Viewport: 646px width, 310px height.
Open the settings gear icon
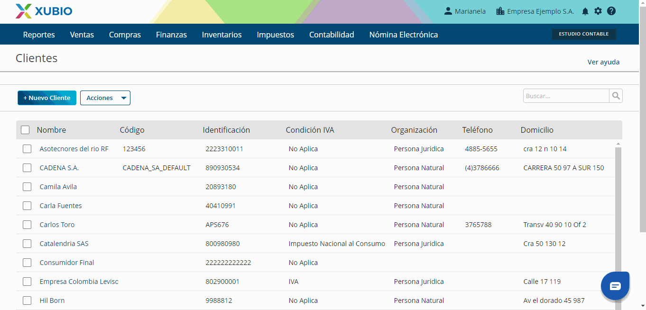[x=598, y=11]
